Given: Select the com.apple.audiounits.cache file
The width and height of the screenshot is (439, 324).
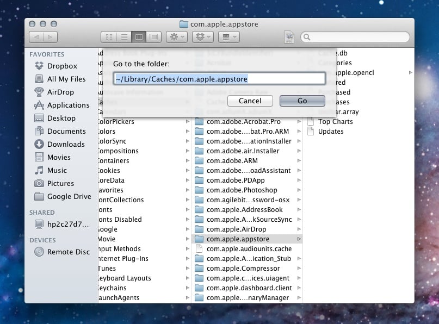Looking at the screenshot, I should point(247,249).
